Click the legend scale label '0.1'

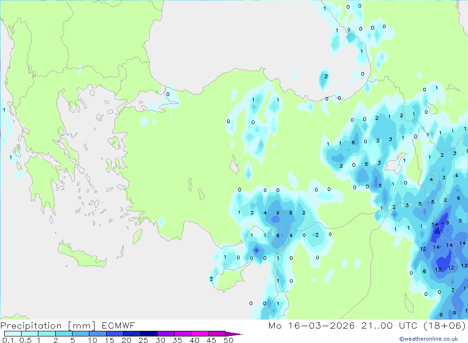[8, 340]
